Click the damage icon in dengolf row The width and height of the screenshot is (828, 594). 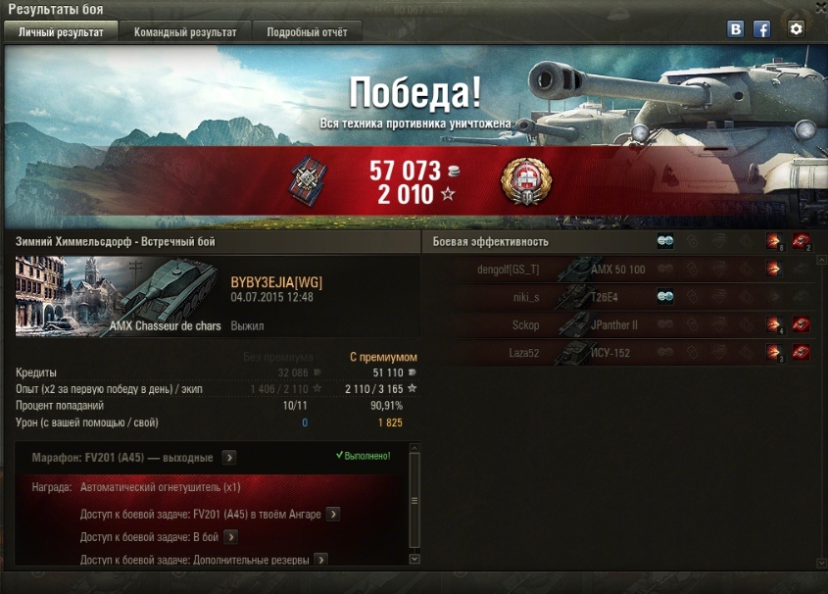click(773, 270)
